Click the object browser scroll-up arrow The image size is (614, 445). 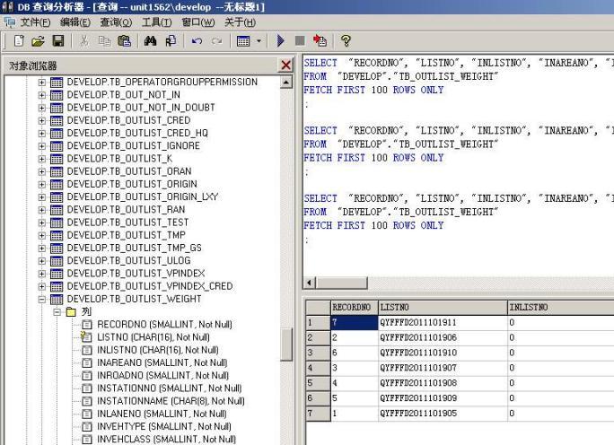tap(286, 82)
